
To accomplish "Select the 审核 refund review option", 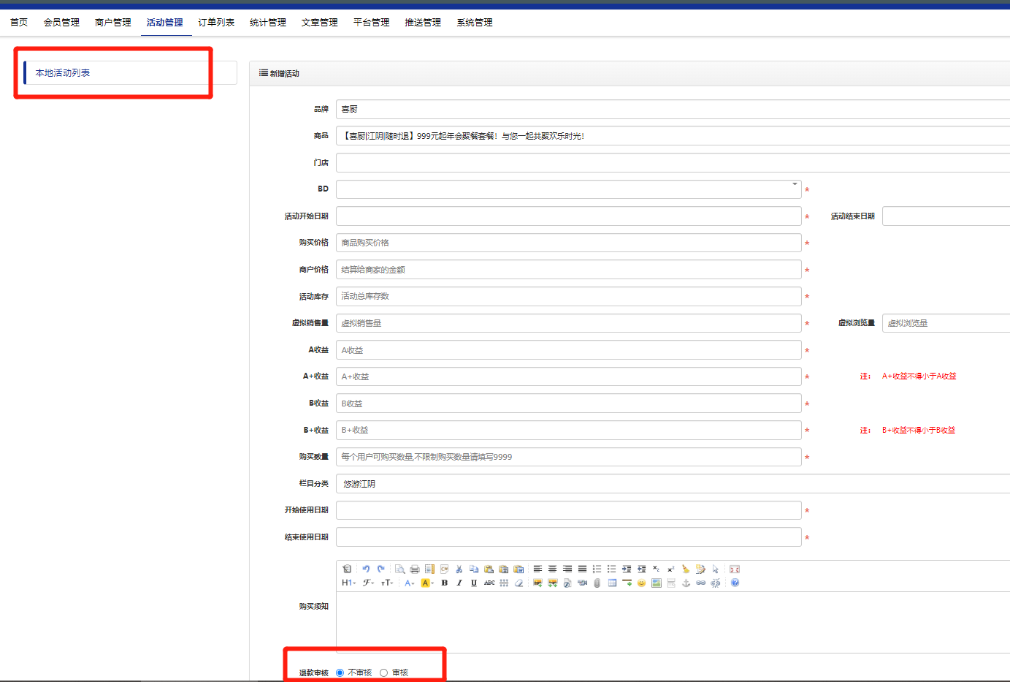I will point(383,672).
